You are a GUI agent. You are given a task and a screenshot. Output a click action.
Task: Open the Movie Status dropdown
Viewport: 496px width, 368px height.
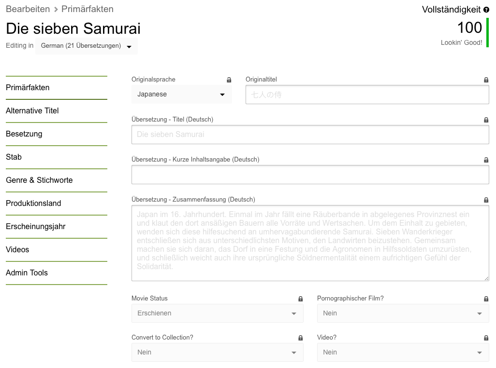tap(218, 313)
